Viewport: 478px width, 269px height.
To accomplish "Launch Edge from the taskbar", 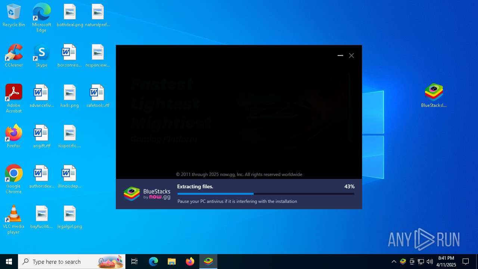I will [153, 262].
